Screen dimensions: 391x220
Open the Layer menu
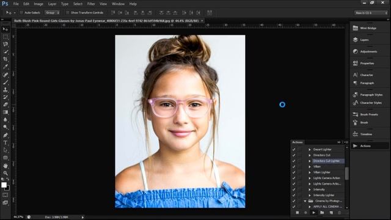point(52,4)
